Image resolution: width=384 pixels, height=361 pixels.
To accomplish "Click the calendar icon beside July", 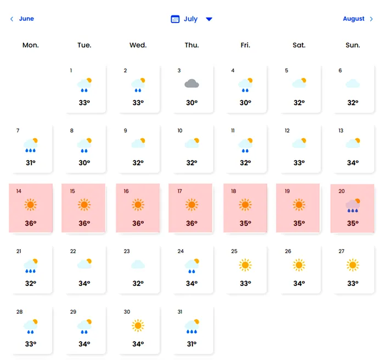I will point(175,19).
